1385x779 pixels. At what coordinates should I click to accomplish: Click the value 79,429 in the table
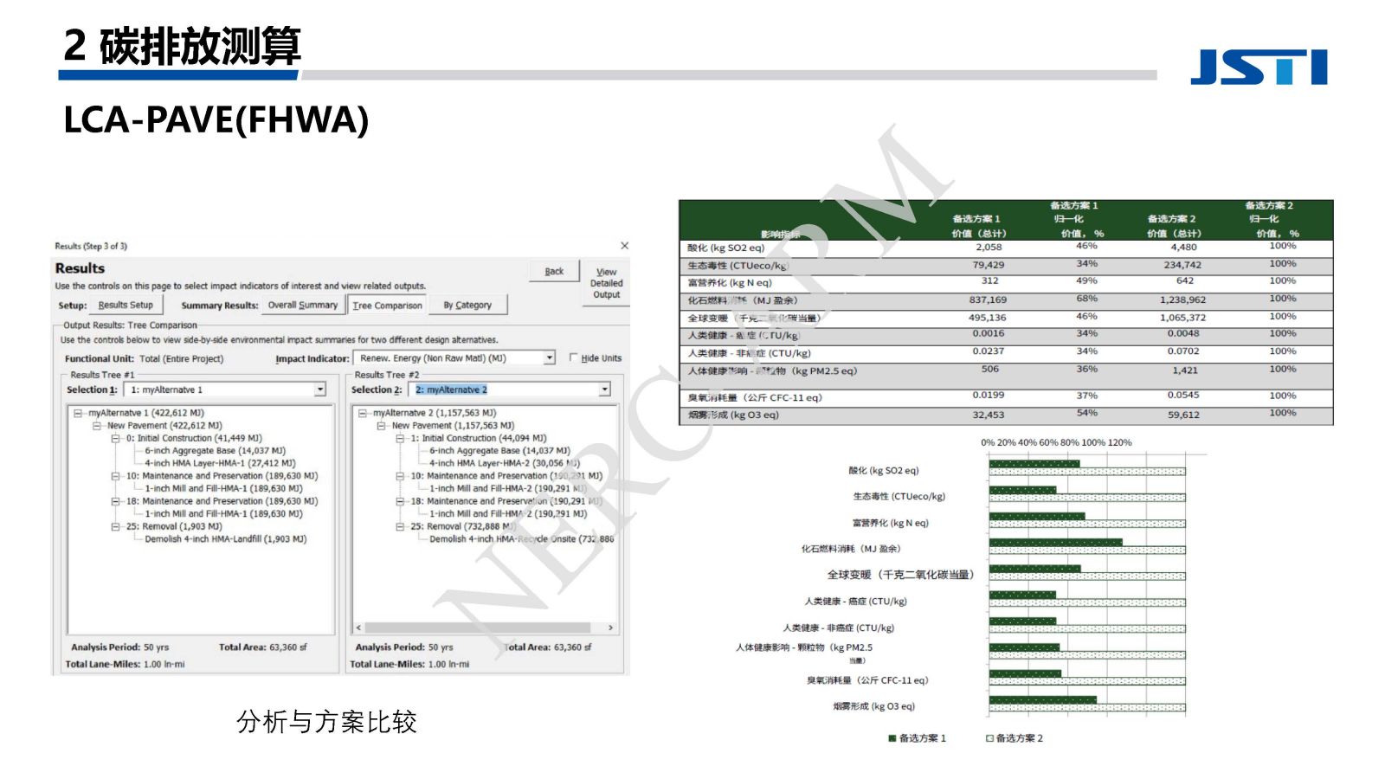pos(989,265)
